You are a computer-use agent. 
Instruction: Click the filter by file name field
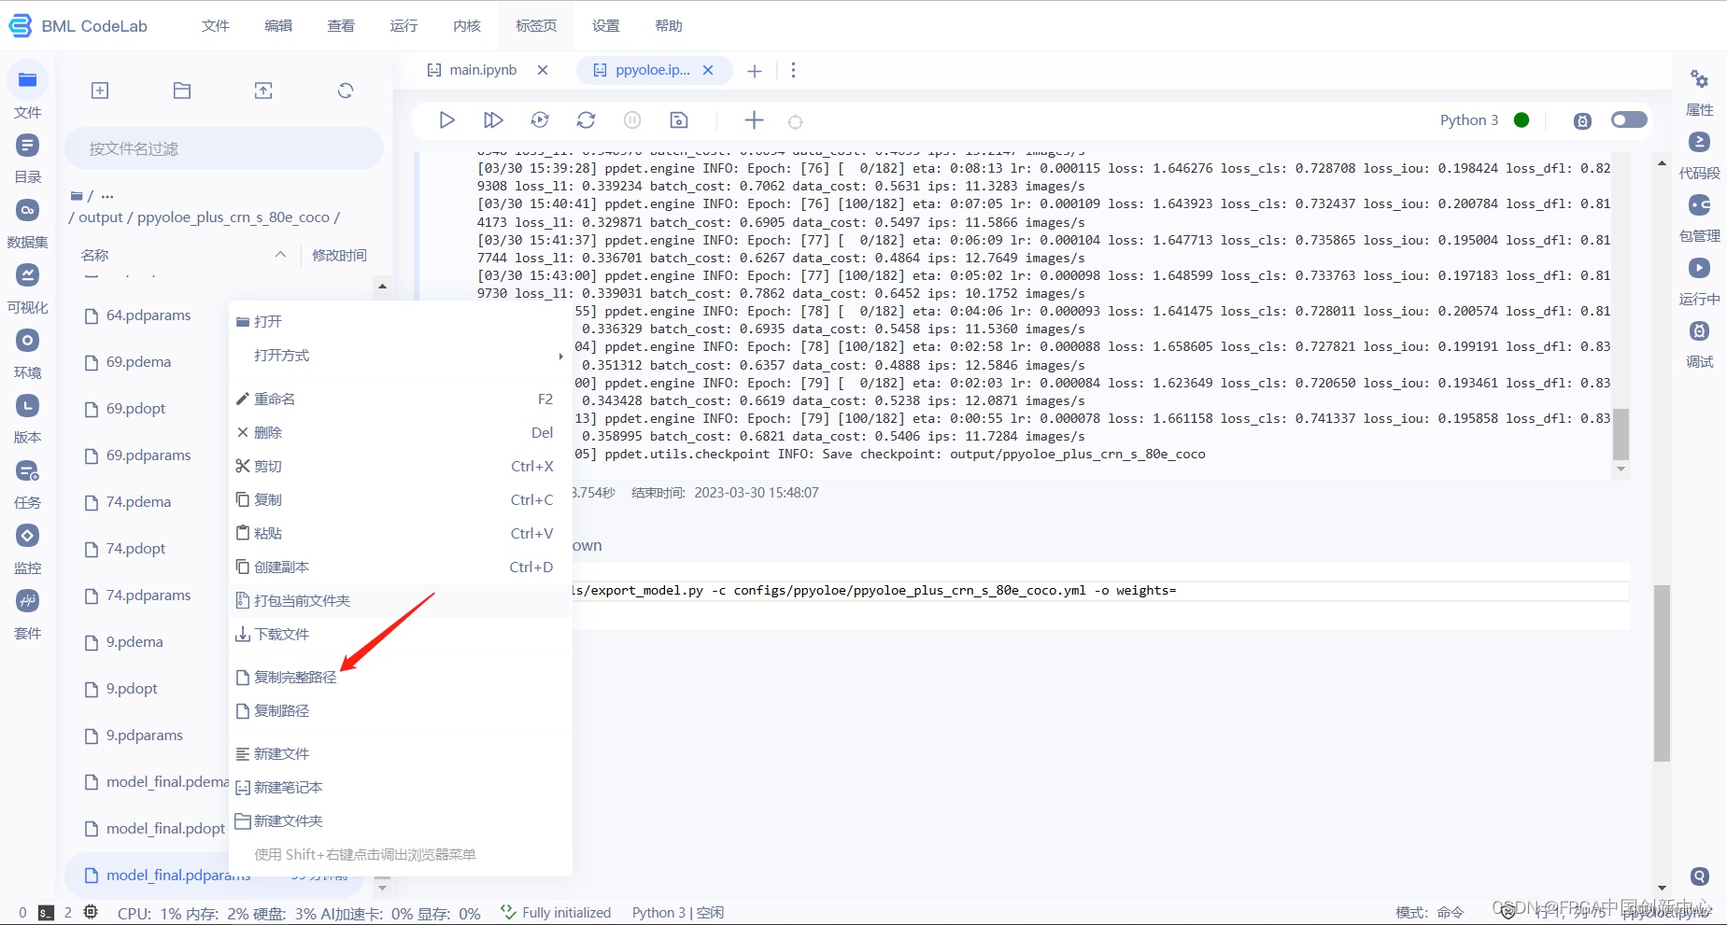(224, 148)
